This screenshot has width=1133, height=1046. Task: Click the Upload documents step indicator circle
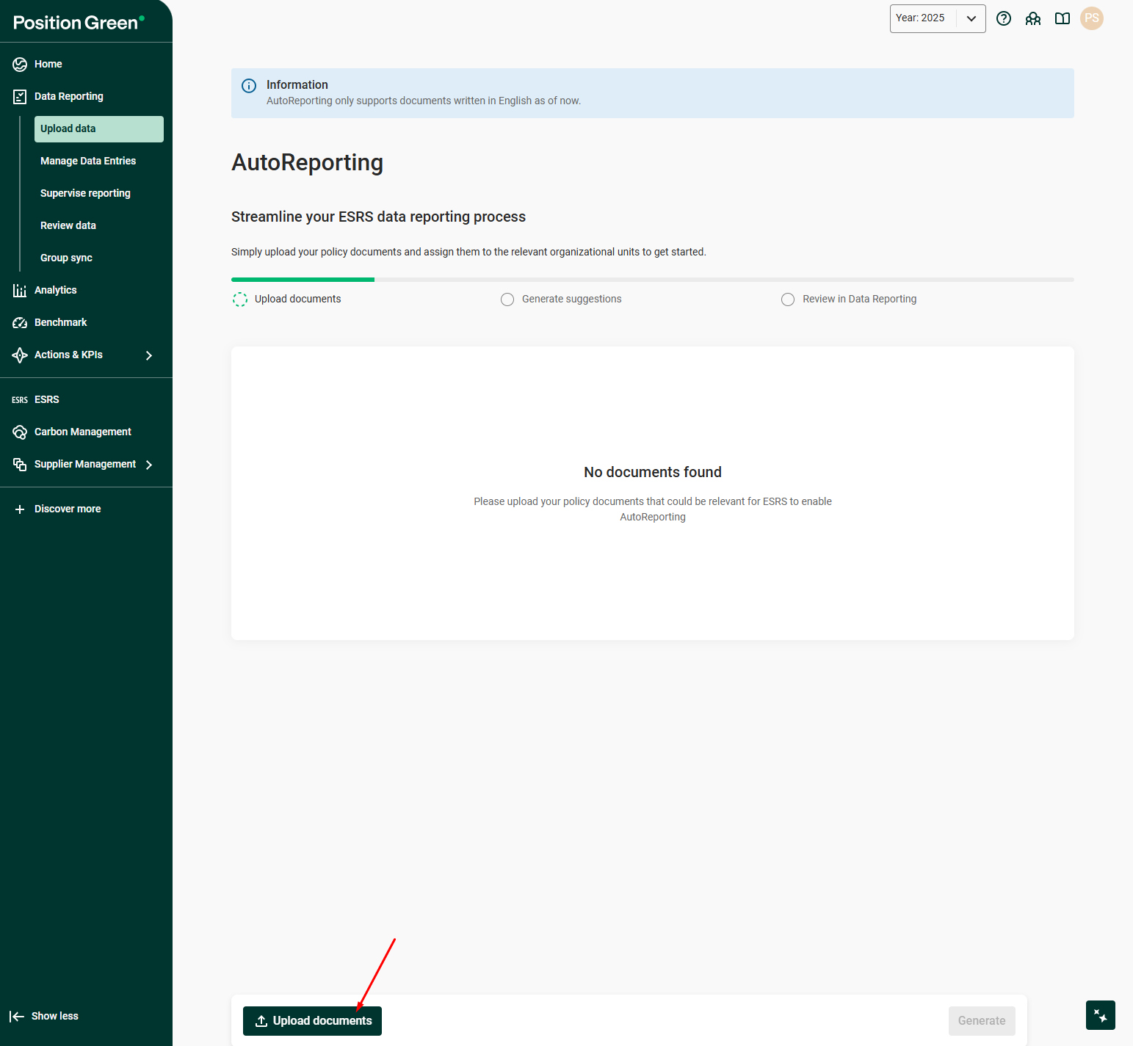[240, 299]
